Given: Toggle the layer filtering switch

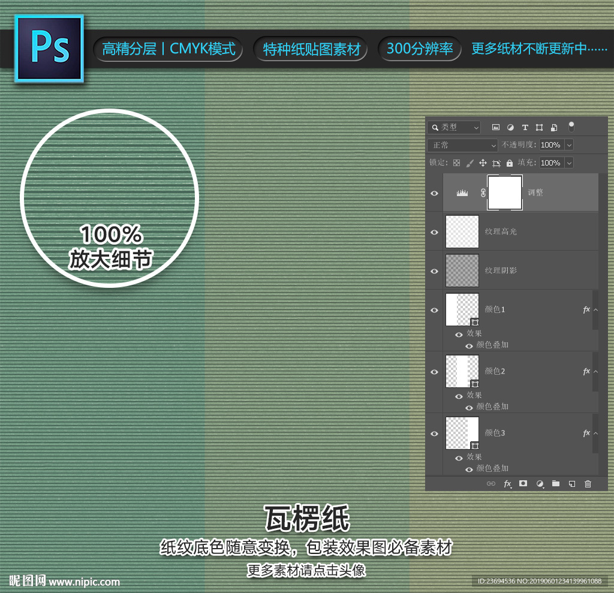Looking at the screenshot, I should [571, 127].
